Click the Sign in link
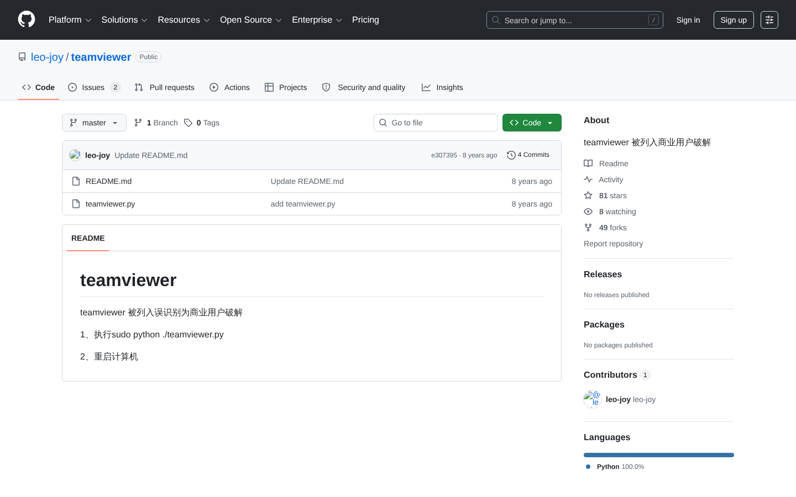Screen dimensions: 796x497 pyautogui.click(x=688, y=20)
